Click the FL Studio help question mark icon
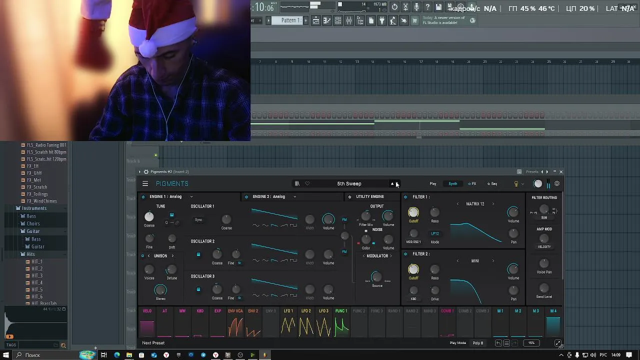Image resolution: width=640 pixels, height=360 pixels. coord(427,7)
